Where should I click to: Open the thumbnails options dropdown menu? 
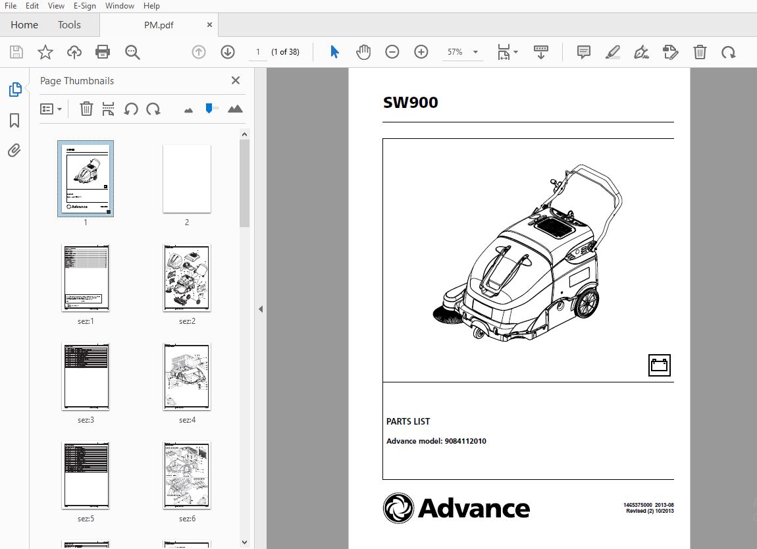click(51, 109)
